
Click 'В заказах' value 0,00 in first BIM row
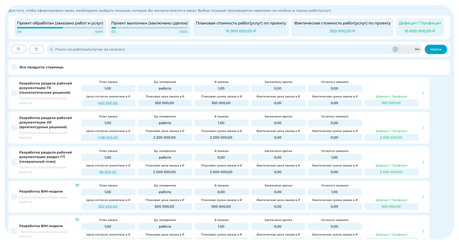coord(221,192)
